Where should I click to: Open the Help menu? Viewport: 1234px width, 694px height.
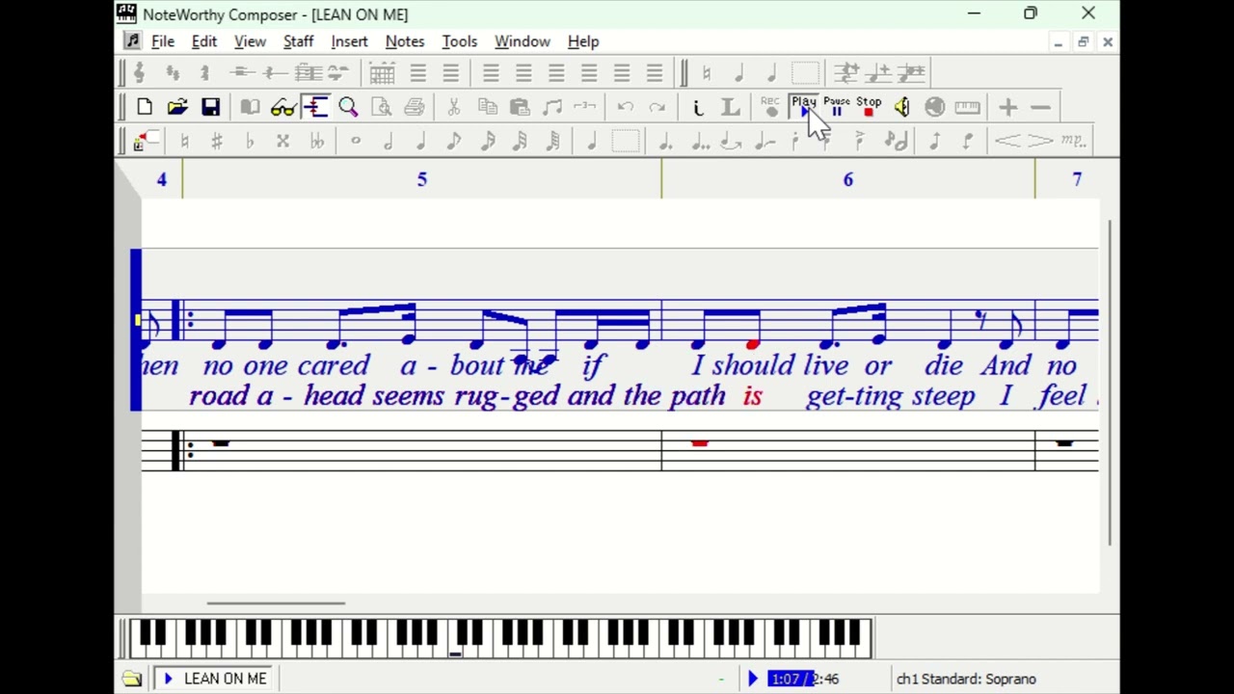[583, 41]
